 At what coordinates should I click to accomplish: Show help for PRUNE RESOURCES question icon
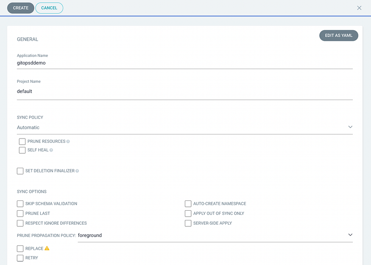coord(68,141)
